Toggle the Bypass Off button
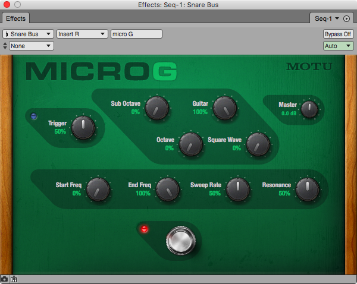357x284 pixels. coord(338,34)
